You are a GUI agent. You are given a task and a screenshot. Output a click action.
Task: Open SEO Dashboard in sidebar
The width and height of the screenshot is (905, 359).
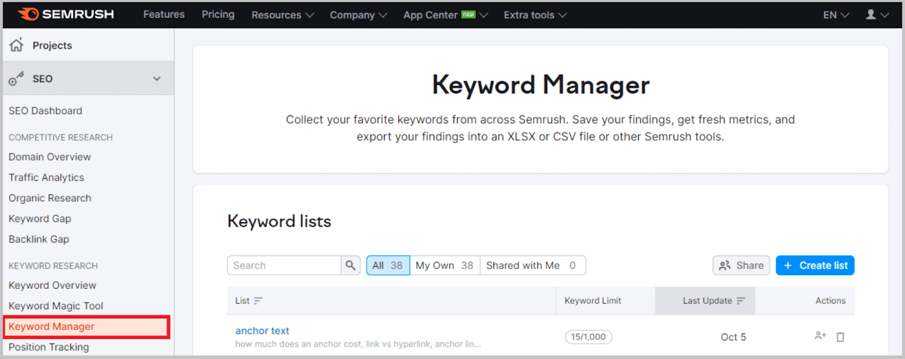[x=45, y=111]
